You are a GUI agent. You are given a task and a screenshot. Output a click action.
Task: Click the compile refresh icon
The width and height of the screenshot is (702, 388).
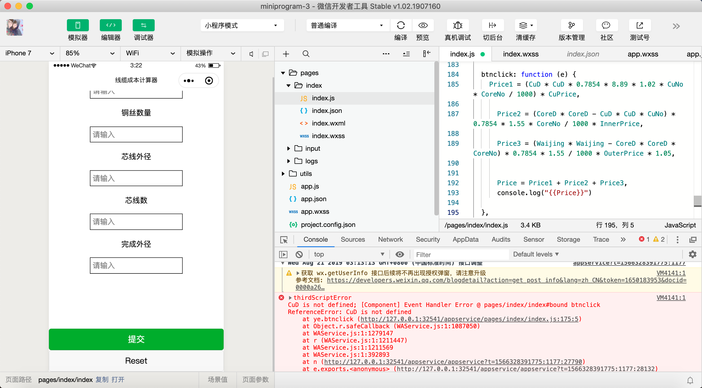(401, 25)
